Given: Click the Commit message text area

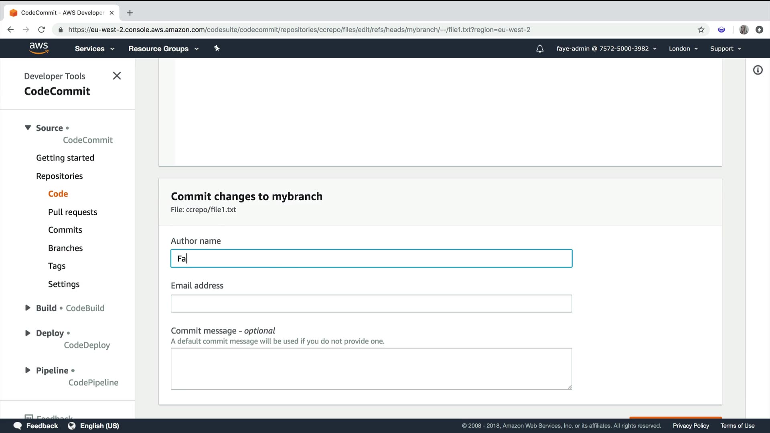Looking at the screenshot, I should pos(371,368).
